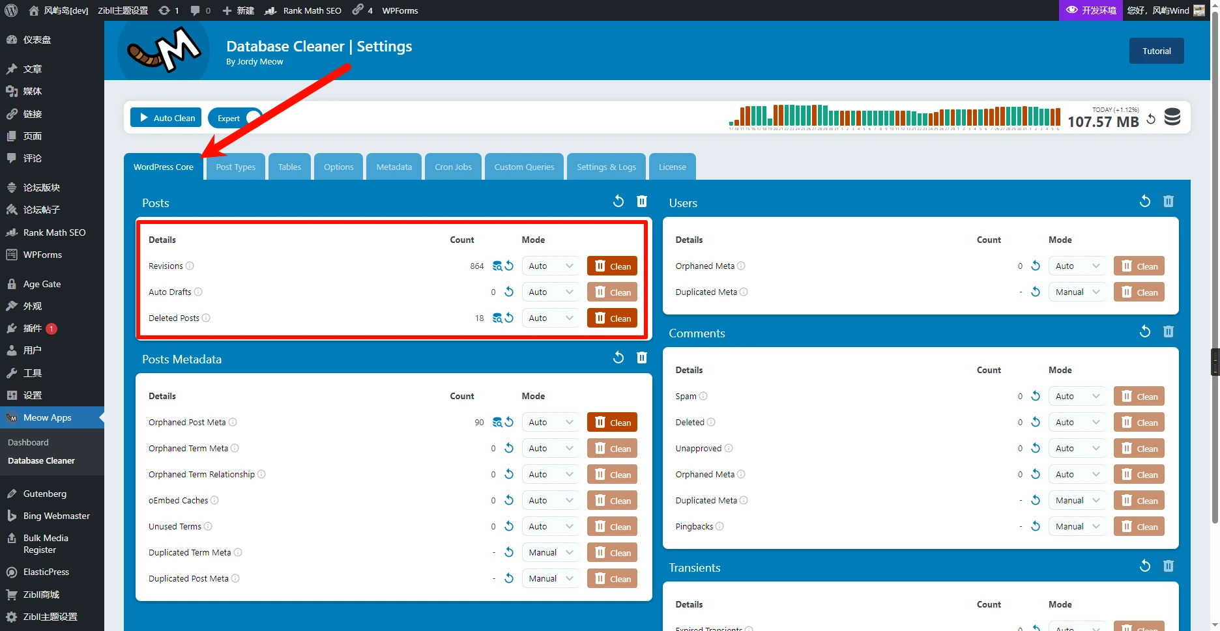Switch to the Post Types tab
The height and width of the screenshot is (631, 1220).
[x=235, y=167]
